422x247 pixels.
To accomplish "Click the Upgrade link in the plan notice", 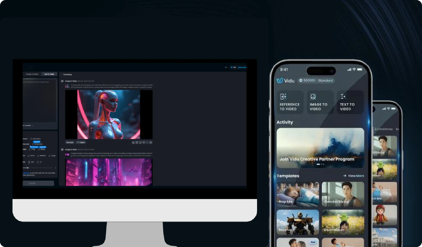I will point(26,173).
